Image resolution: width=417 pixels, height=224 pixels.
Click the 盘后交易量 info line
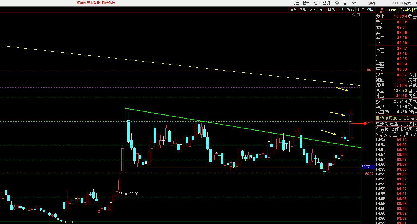coord(396,134)
